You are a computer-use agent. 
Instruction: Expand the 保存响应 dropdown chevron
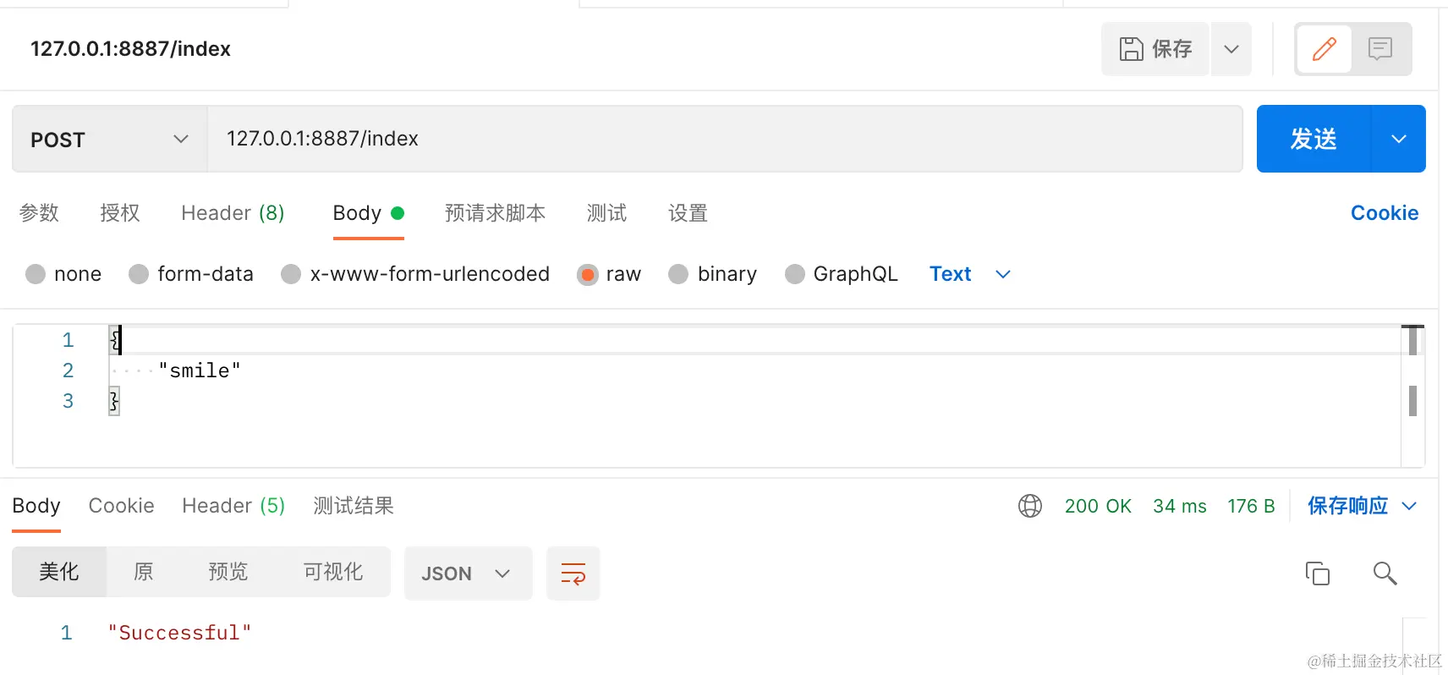1409,506
